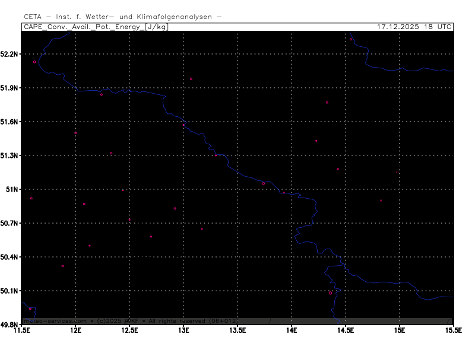Select the border station marker just above 51N
The width and height of the screenshot is (475, 356).
[x=264, y=184]
